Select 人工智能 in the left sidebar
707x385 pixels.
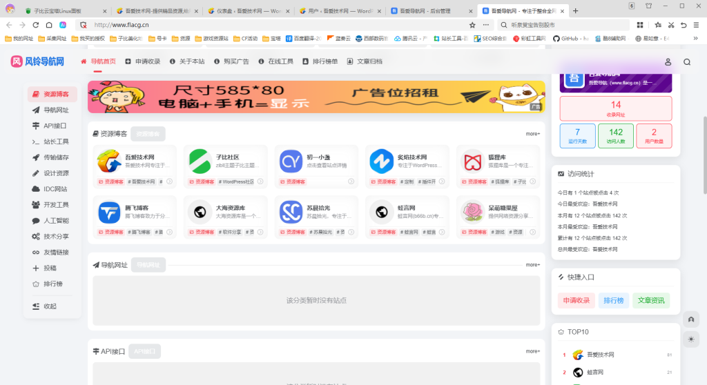pyautogui.click(x=52, y=221)
